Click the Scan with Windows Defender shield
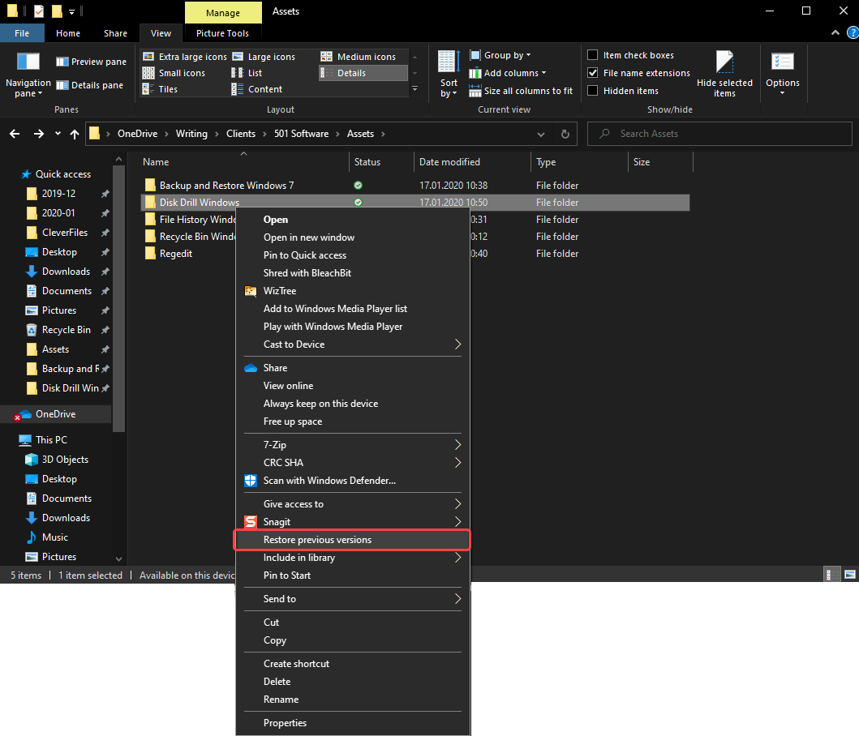The width and height of the screenshot is (859, 736). click(x=251, y=481)
